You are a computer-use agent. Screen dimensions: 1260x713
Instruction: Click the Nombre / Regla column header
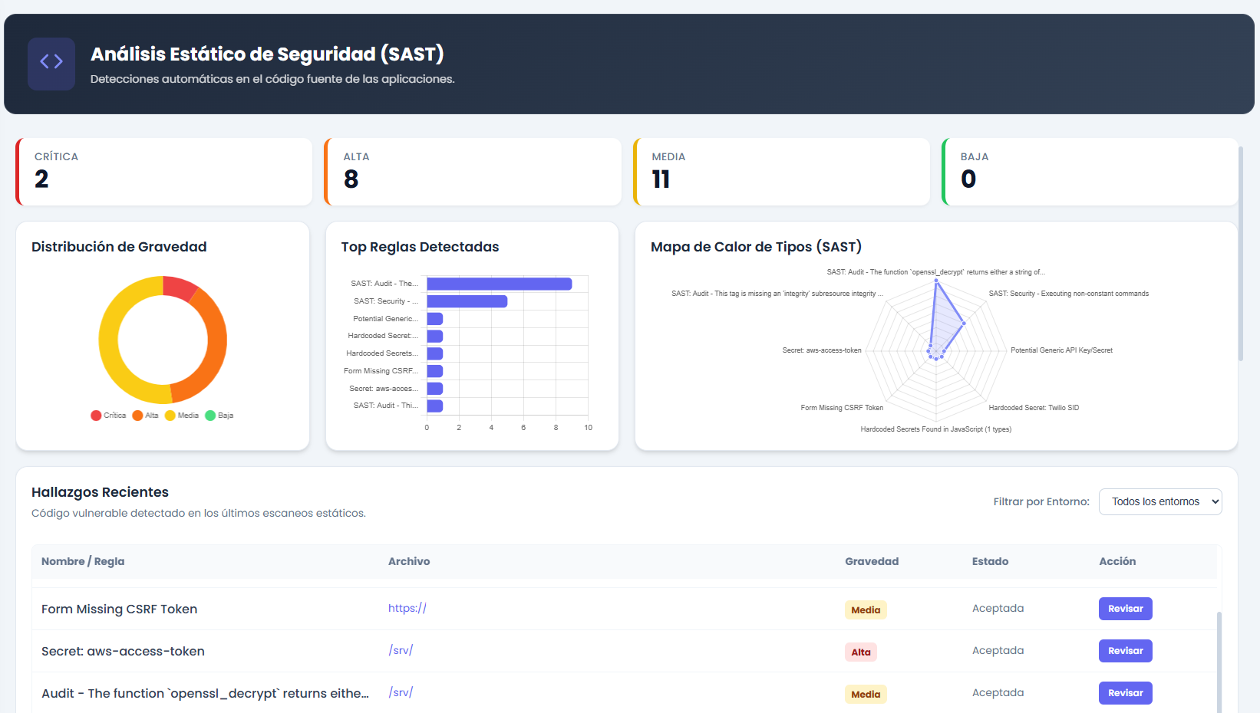point(83,561)
